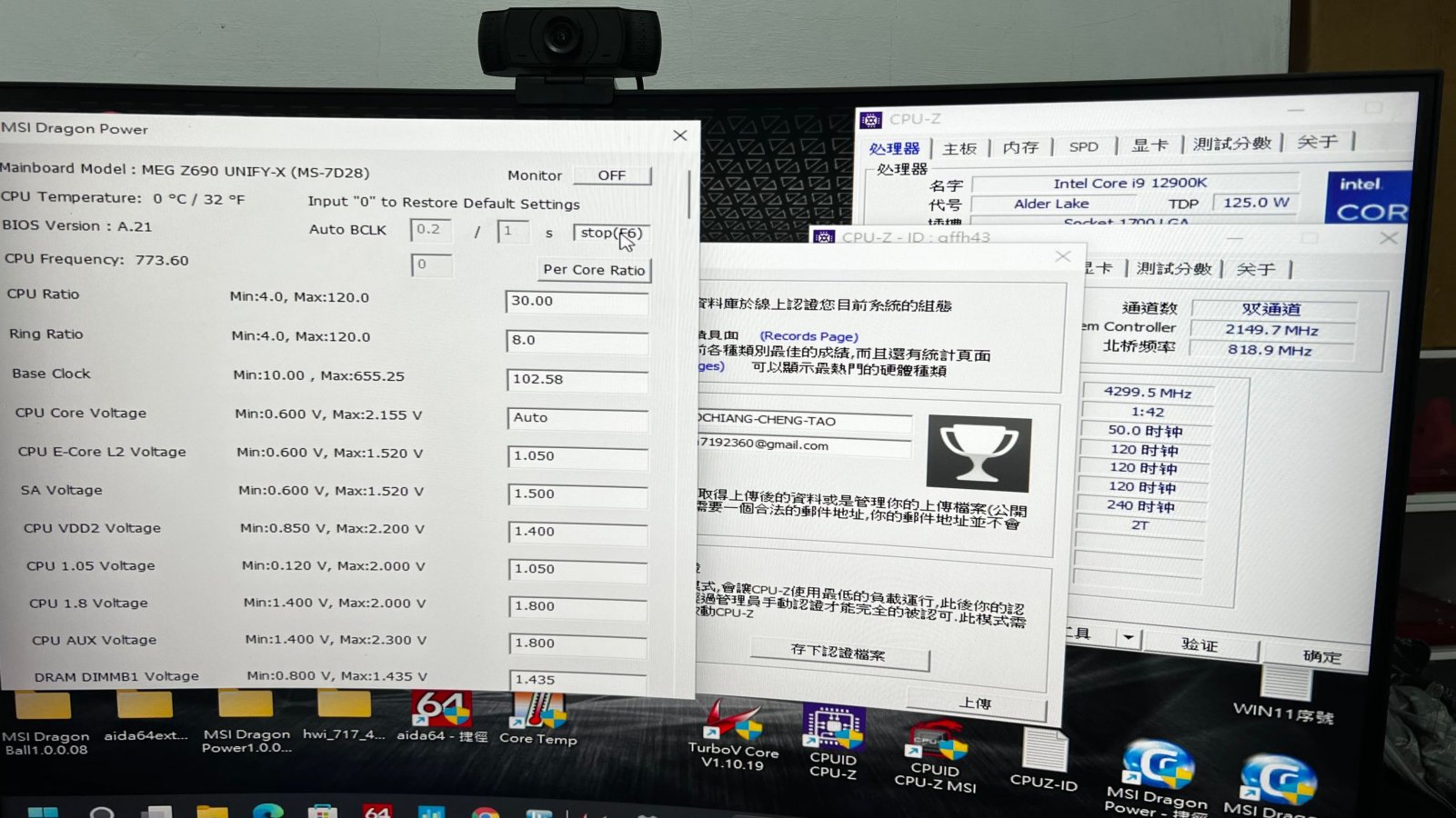Click the 存下認證檔案 button
This screenshot has height=818, width=1456.
coord(838,653)
